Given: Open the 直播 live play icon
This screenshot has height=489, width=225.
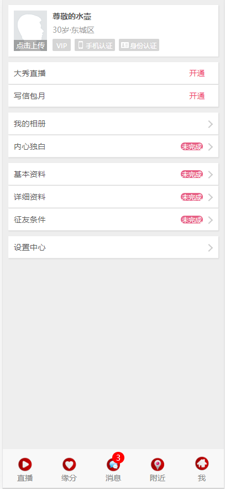Looking at the screenshot, I should [x=25, y=465].
